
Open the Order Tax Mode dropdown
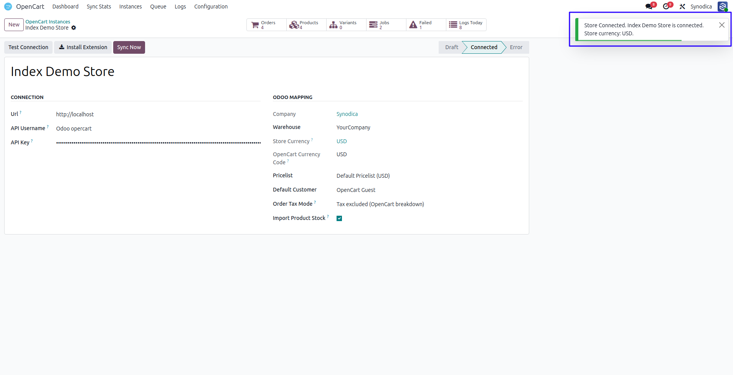(x=429, y=204)
